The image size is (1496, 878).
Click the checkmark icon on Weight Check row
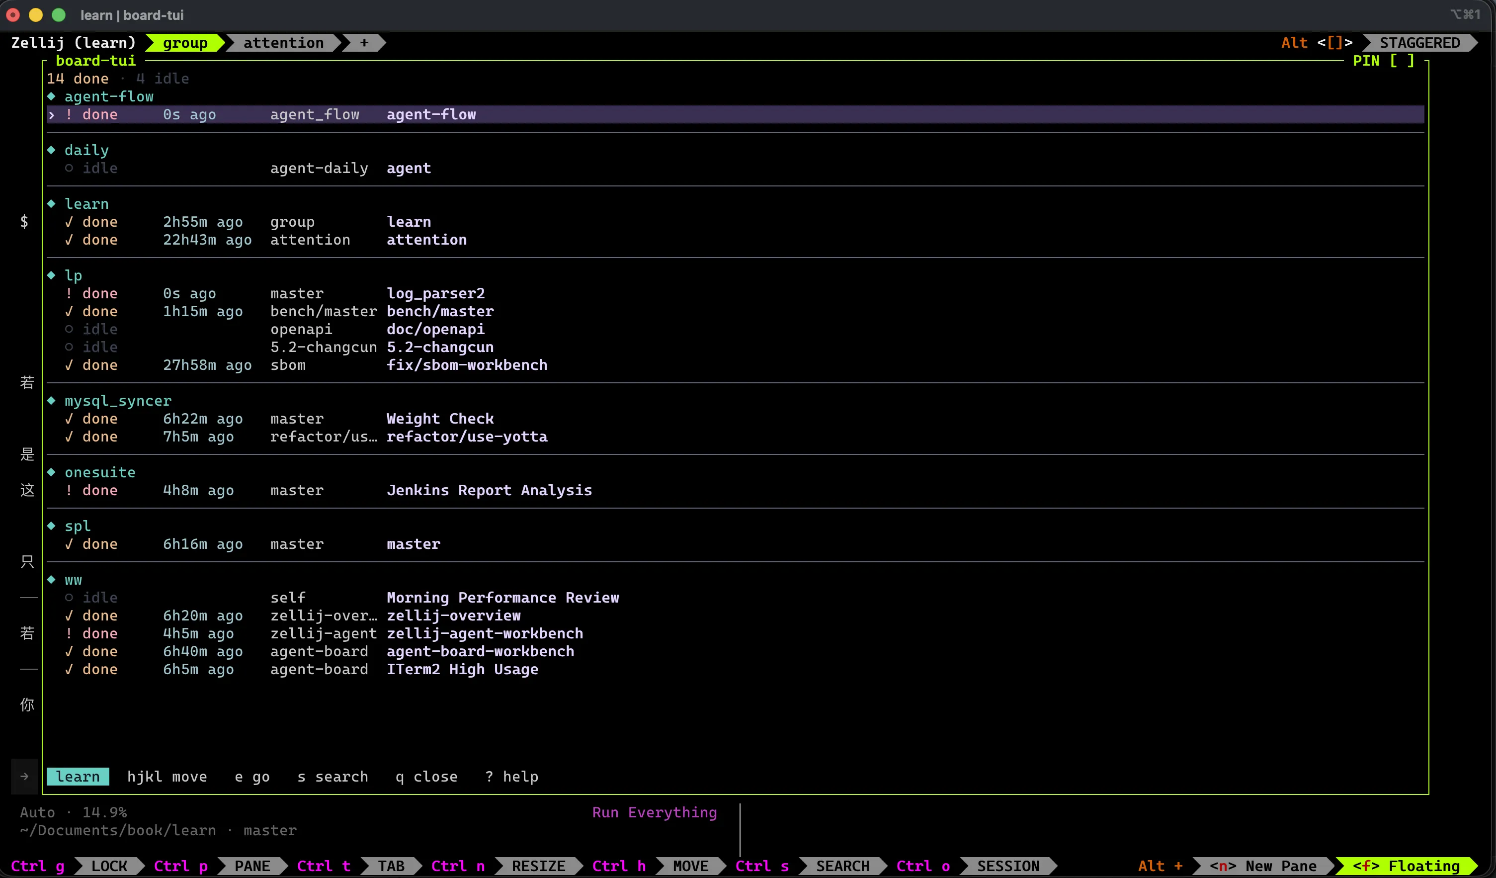click(x=69, y=419)
